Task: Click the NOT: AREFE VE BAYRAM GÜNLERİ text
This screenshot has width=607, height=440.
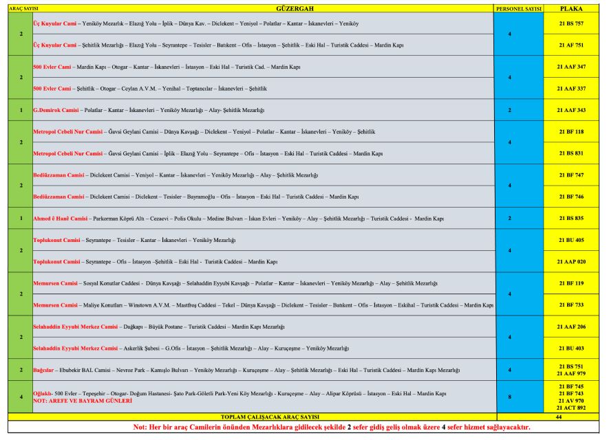Action: 82,400
